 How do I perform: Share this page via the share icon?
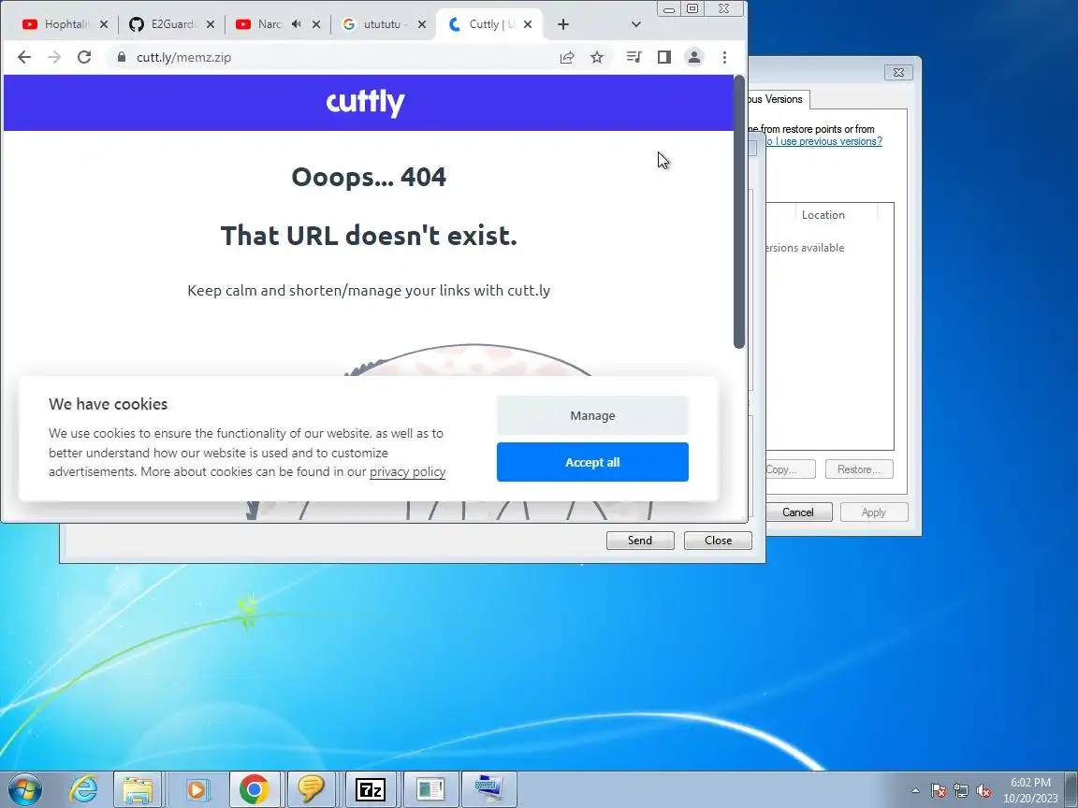(567, 57)
